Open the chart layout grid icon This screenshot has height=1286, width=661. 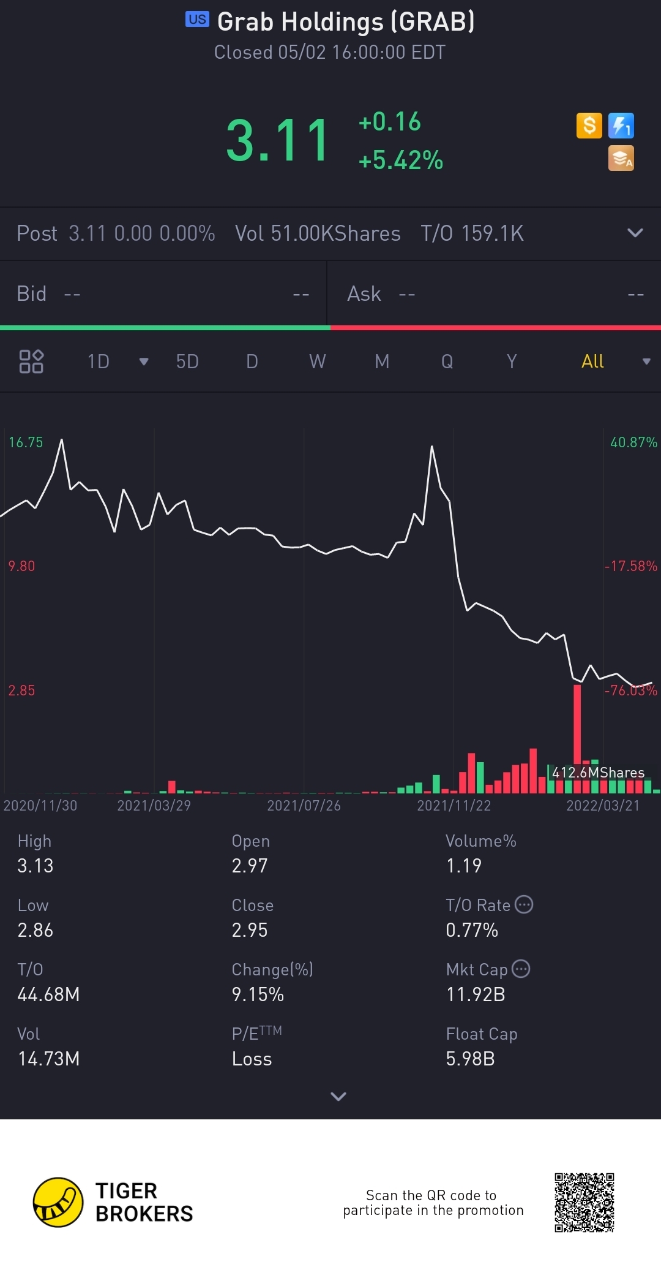click(x=31, y=361)
